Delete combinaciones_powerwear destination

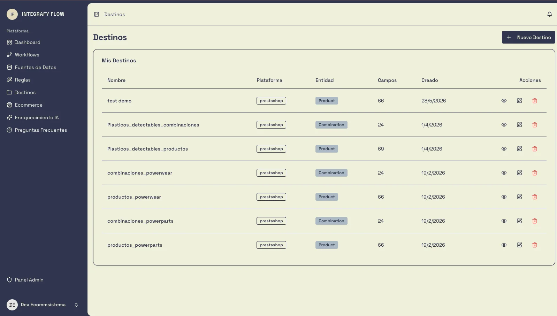click(535, 173)
